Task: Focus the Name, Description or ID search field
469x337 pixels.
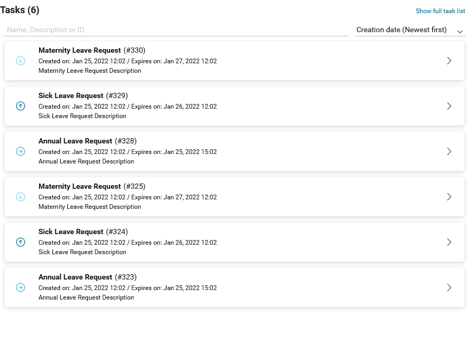Action: point(176,30)
